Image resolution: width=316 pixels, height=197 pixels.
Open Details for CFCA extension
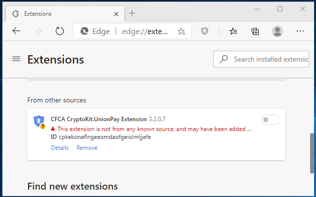60,148
